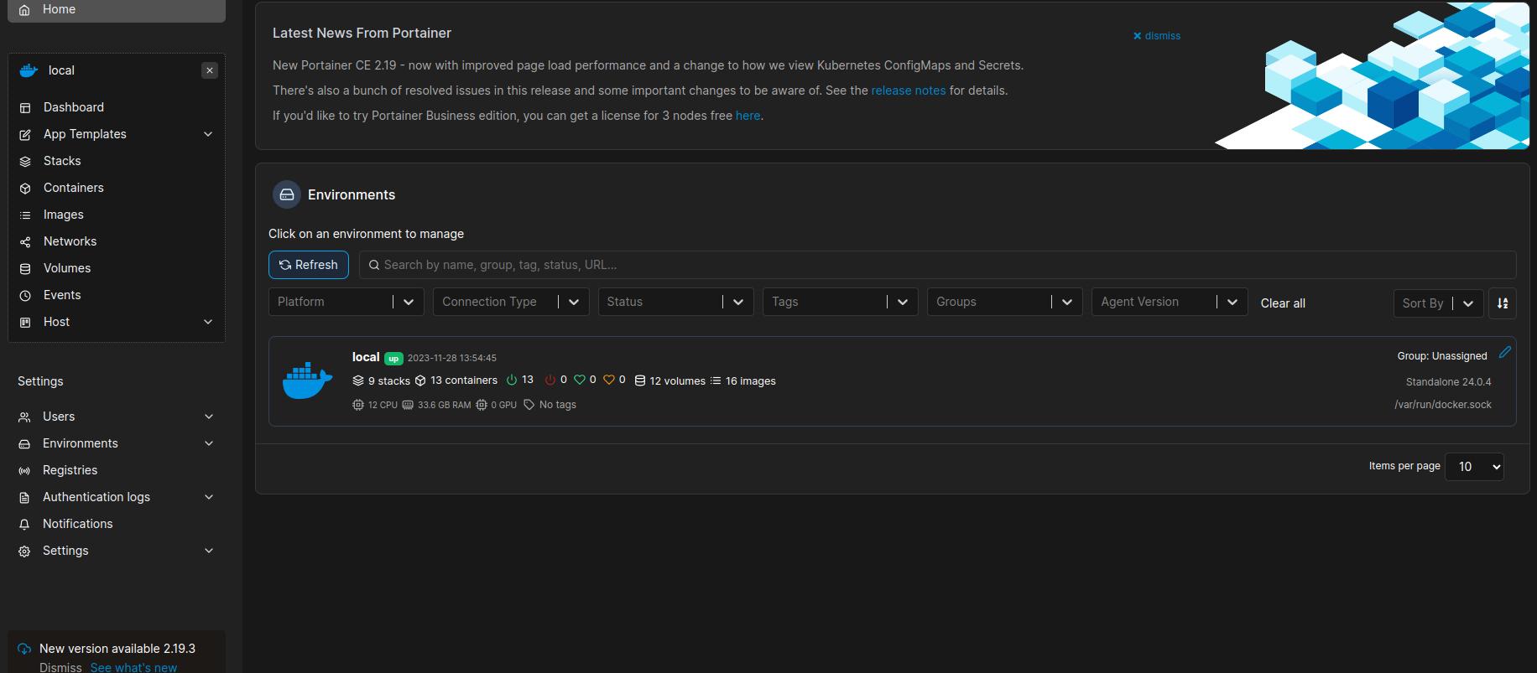Click the environment search input field
Image resolution: width=1537 pixels, height=673 pixels.
coord(936,265)
